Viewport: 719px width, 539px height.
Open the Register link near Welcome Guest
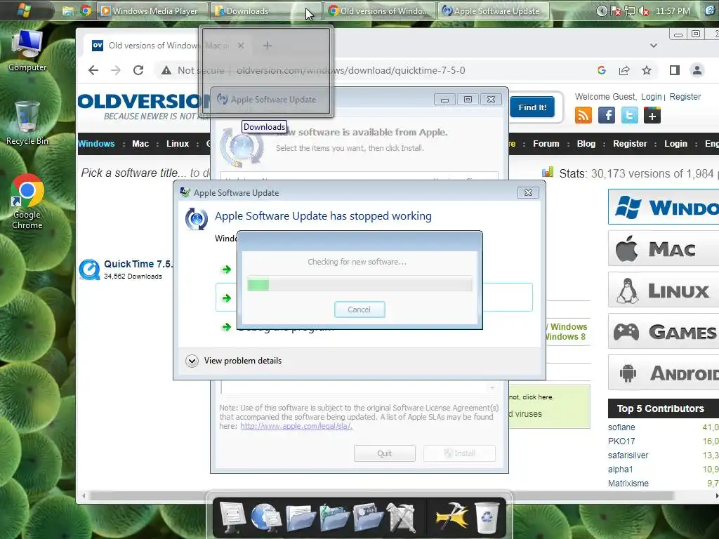point(685,96)
